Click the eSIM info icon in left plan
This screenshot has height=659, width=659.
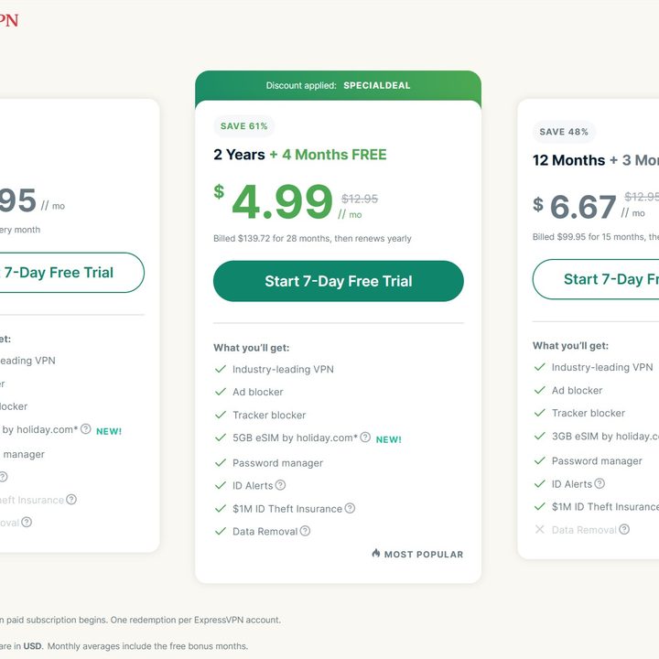pyautogui.click(x=85, y=428)
